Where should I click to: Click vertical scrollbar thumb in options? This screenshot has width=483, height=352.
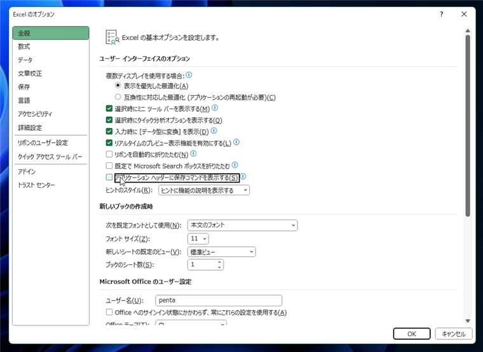click(468, 126)
